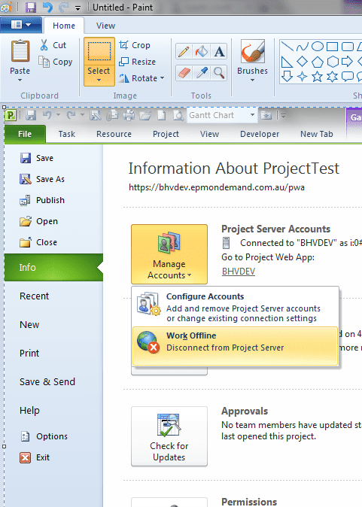This screenshot has width=362, height=507.
Task: Select the Rectangle shape in Paint
Action: pyautogui.click(x=332, y=47)
